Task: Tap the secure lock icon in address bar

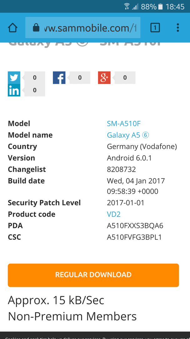Action: coord(36,28)
